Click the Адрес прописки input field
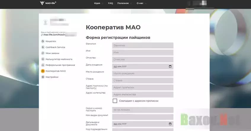Viewport: 251px width, 131px height. pos(143,87)
